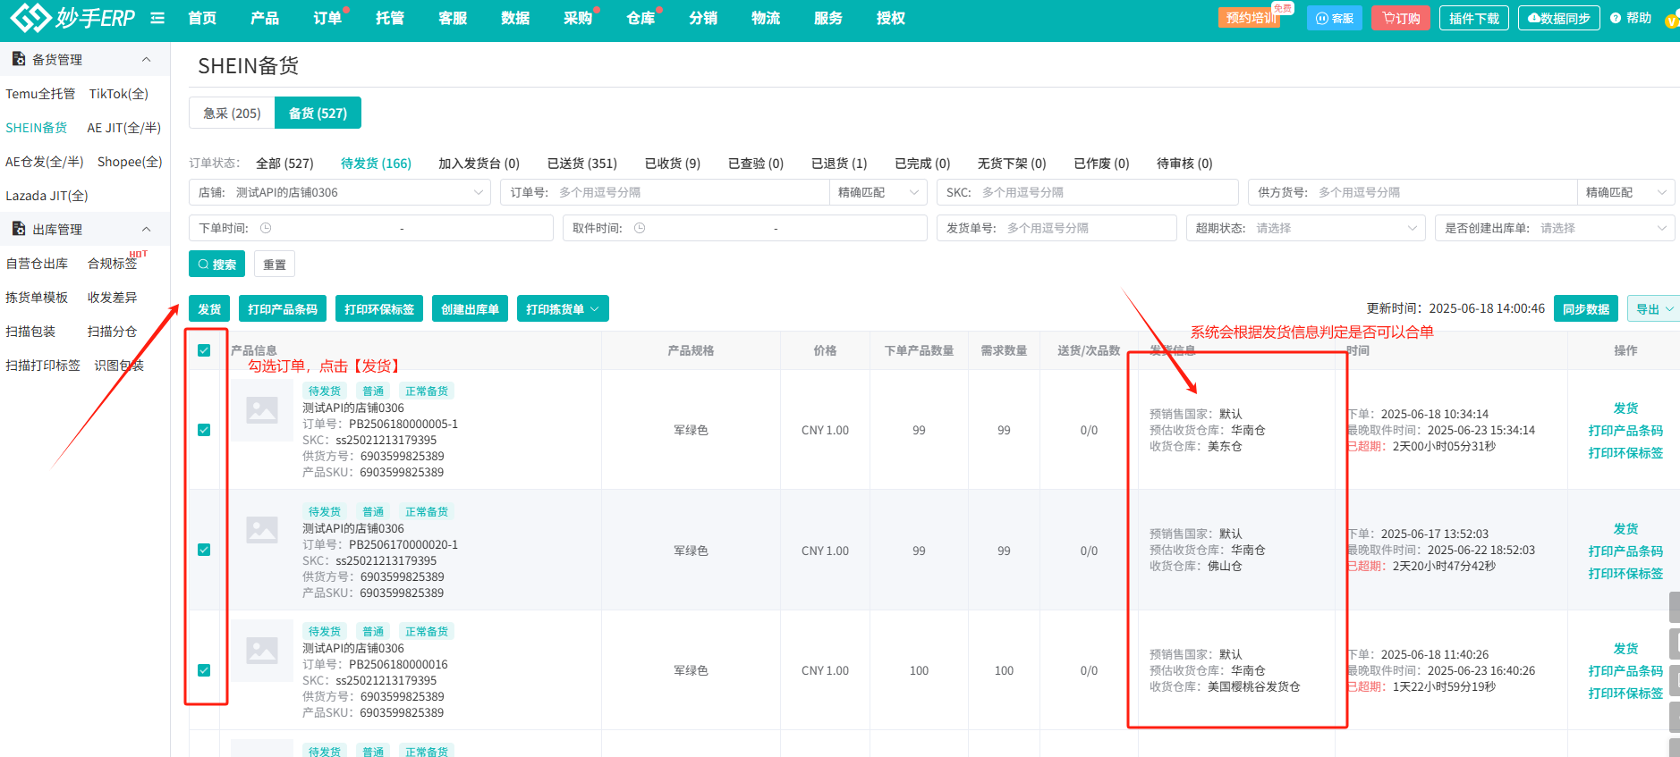This screenshot has height=757, width=1680.
Task: Click product image for order PB2506170000020-1
Action: (262, 530)
